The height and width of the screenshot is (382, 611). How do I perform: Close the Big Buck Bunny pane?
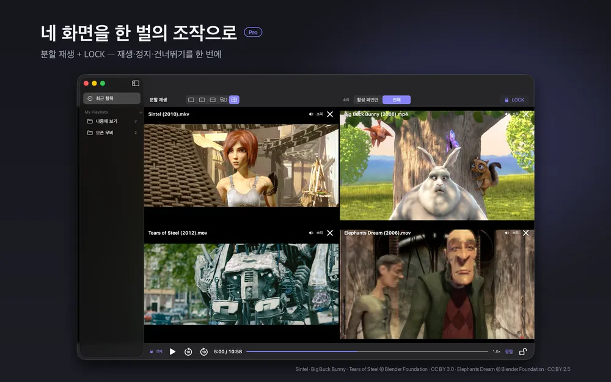tap(525, 114)
